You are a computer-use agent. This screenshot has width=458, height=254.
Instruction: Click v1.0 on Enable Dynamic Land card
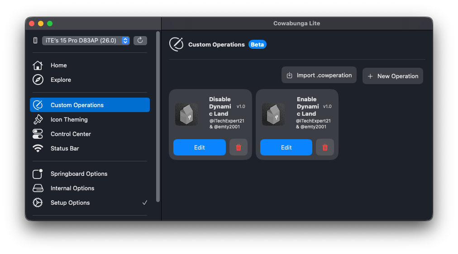[x=328, y=107]
